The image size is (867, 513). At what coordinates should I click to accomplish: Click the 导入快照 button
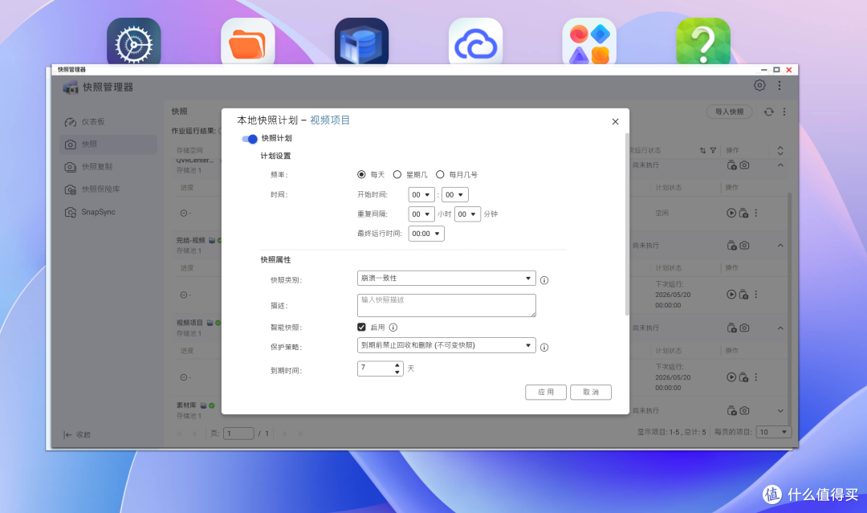729,112
